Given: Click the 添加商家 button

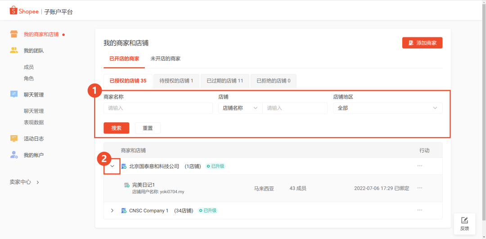Looking at the screenshot, I should [422, 43].
